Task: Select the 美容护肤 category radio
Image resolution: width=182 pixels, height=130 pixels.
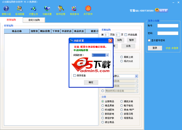Action: [102, 118]
